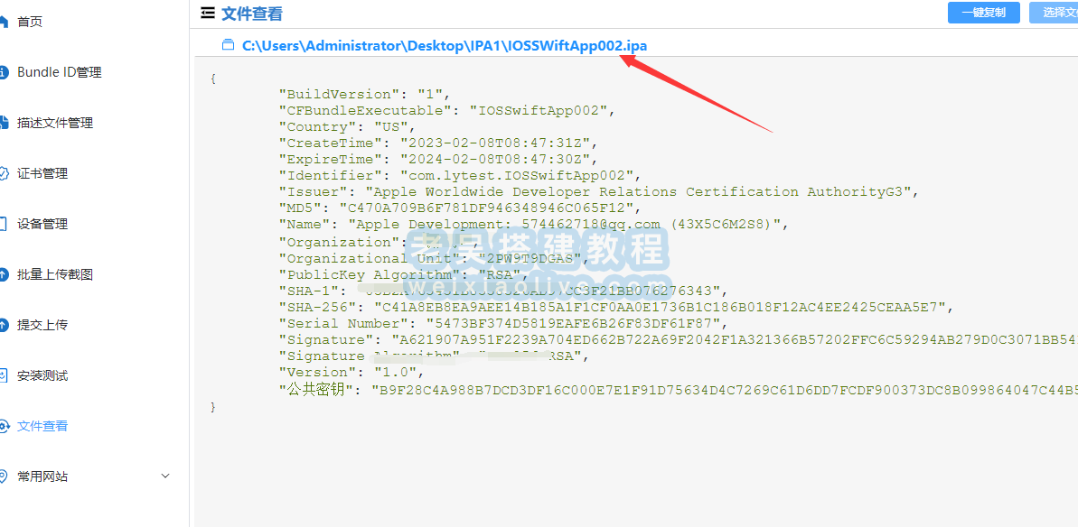Expand the 常用网站 submenu chevron
The width and height of the screenshot is (1078, 527).
165,476
